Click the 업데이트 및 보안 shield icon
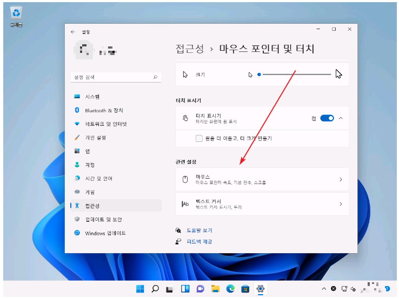 (x=77, y=219)
